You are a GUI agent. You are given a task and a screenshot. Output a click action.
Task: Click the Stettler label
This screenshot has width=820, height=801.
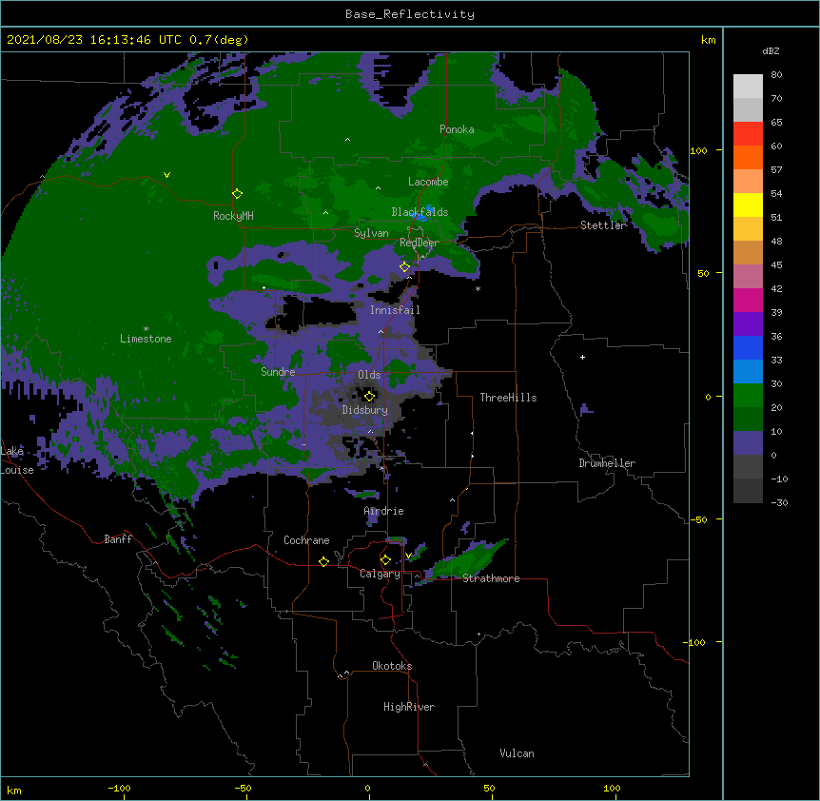603,225
